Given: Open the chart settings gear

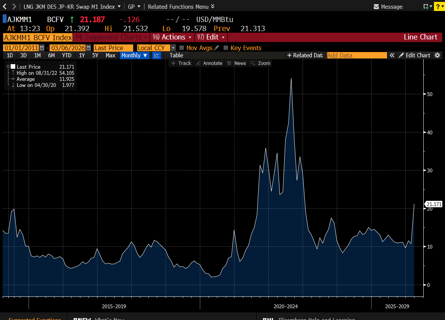Looking at the screenshot, I should point(437,55).
